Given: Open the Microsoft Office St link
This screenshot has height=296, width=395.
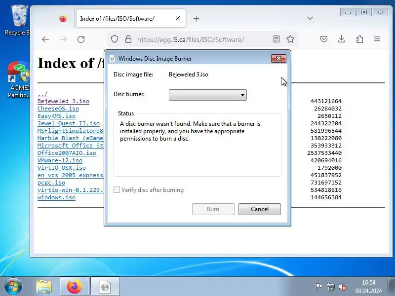Looking at the screenshot, I should [x=70, y=146].
